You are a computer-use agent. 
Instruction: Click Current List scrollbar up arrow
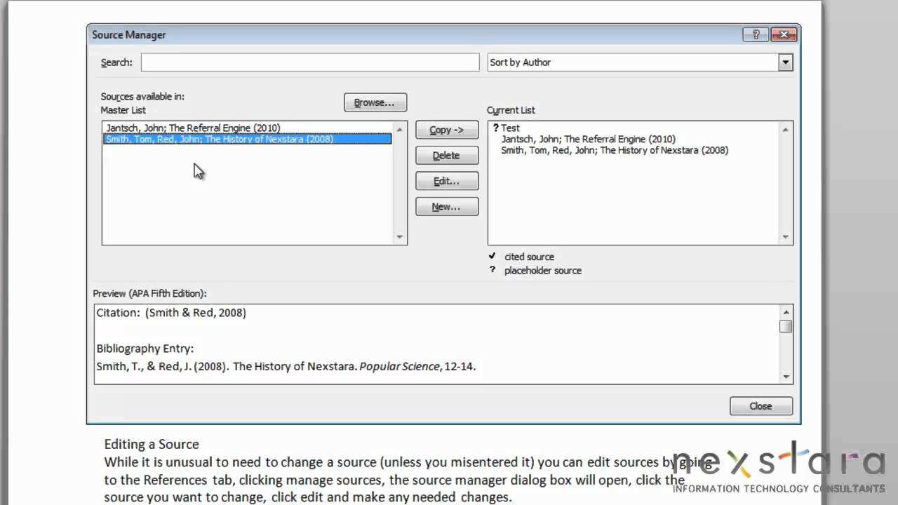point(786,129)
